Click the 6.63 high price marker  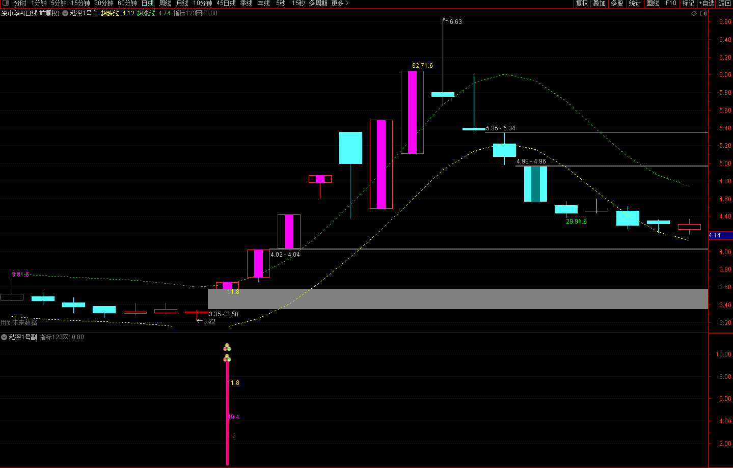click(x=455, y=22)
